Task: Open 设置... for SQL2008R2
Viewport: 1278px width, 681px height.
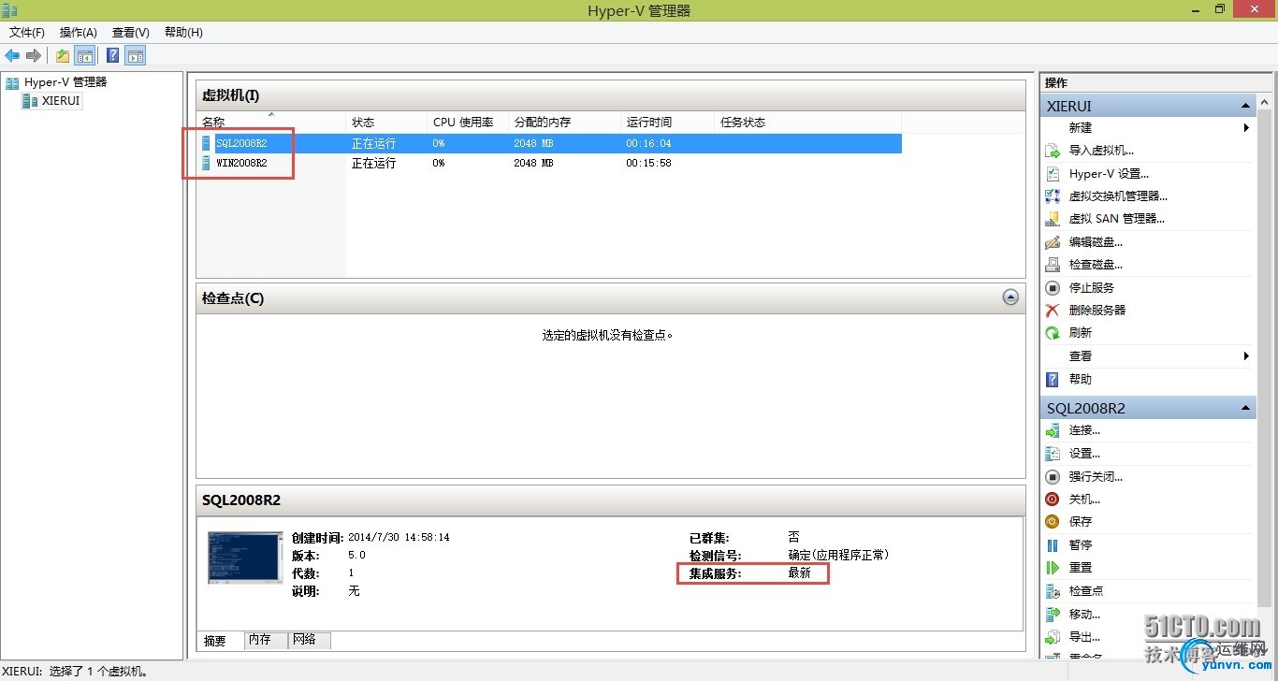Action: [x=1084, y=453]
